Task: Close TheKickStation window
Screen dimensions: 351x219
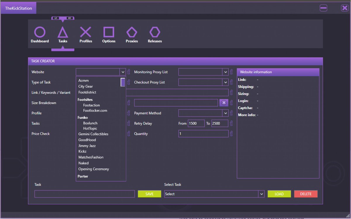Action: [x=345, y=8]
